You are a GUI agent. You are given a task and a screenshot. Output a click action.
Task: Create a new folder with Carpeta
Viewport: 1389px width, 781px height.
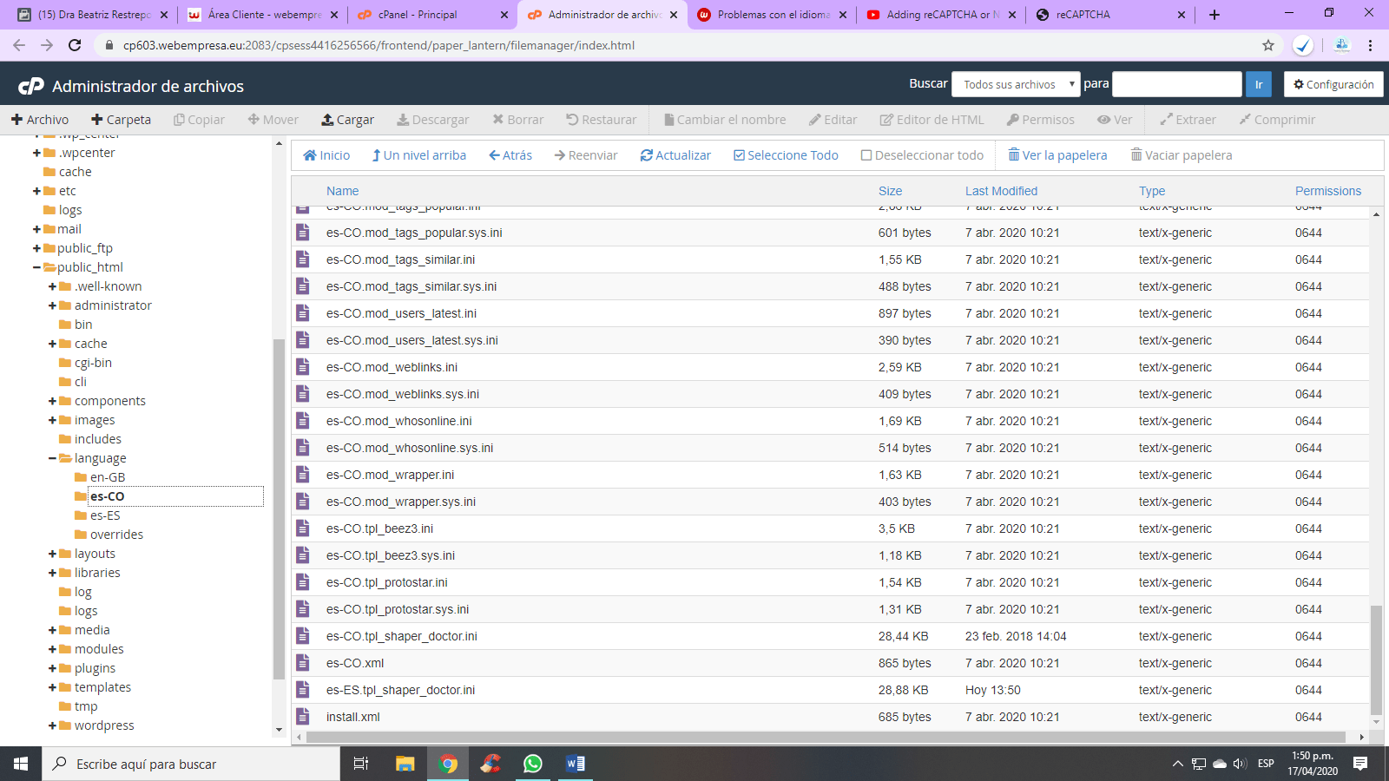coord(122,120)
